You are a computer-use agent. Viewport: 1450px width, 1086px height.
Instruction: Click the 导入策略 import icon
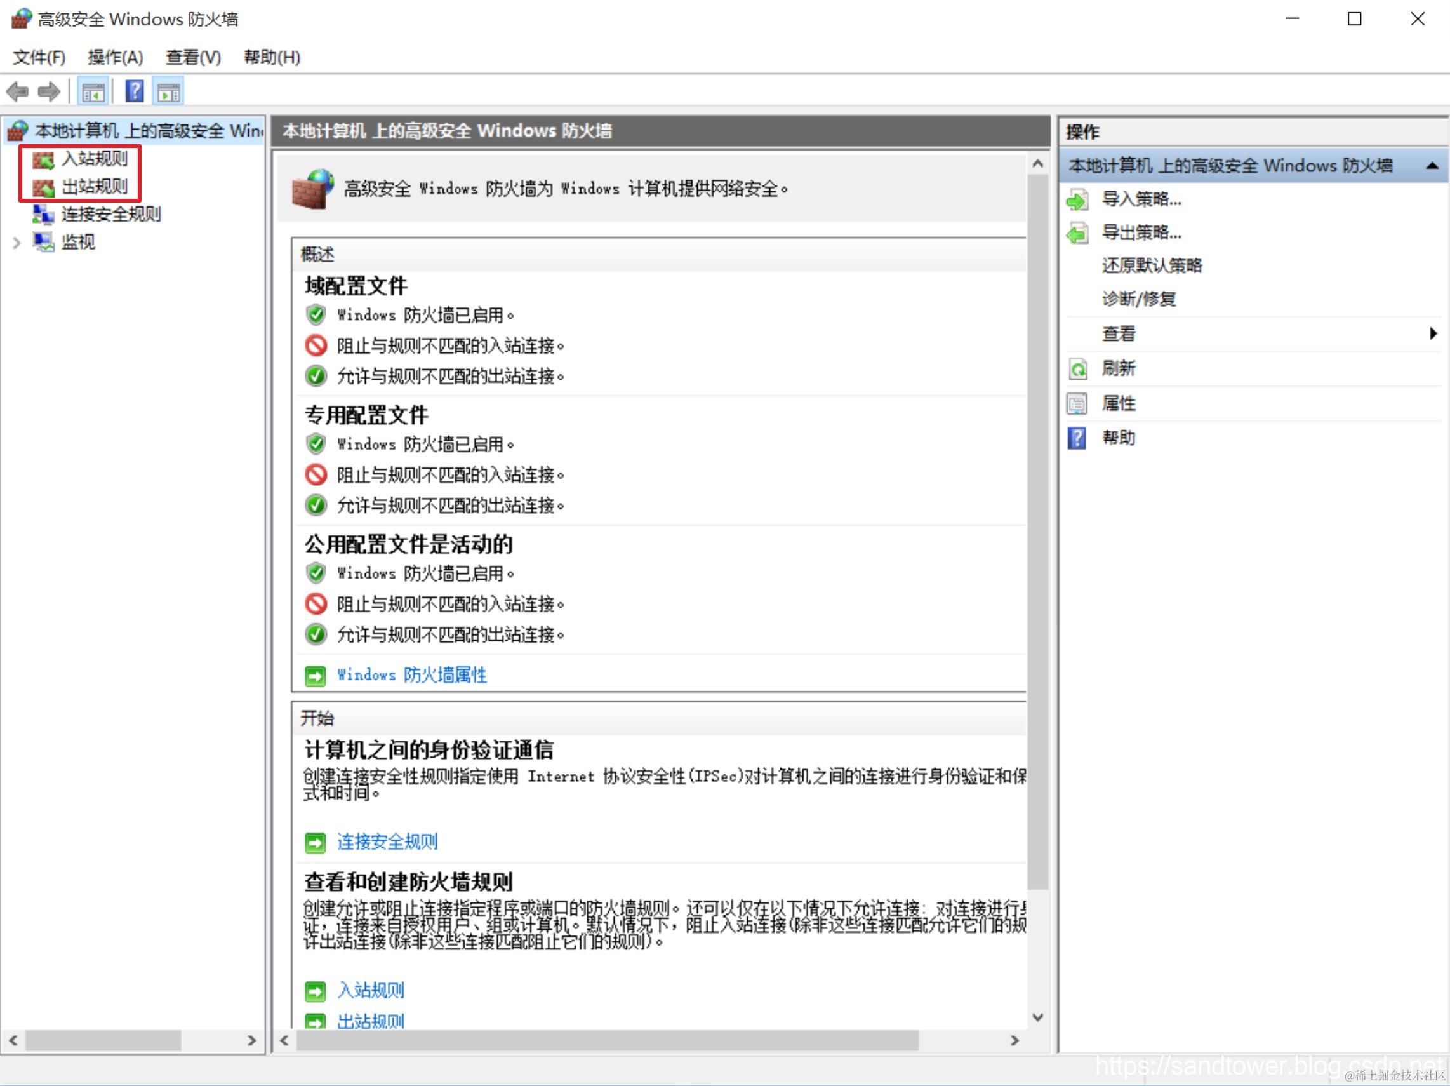pos(1077,199)
